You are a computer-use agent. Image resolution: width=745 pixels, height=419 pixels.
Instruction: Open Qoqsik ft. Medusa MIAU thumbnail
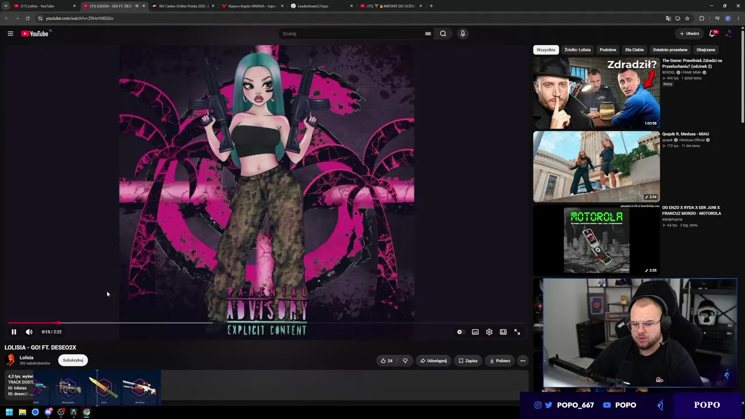597,166
